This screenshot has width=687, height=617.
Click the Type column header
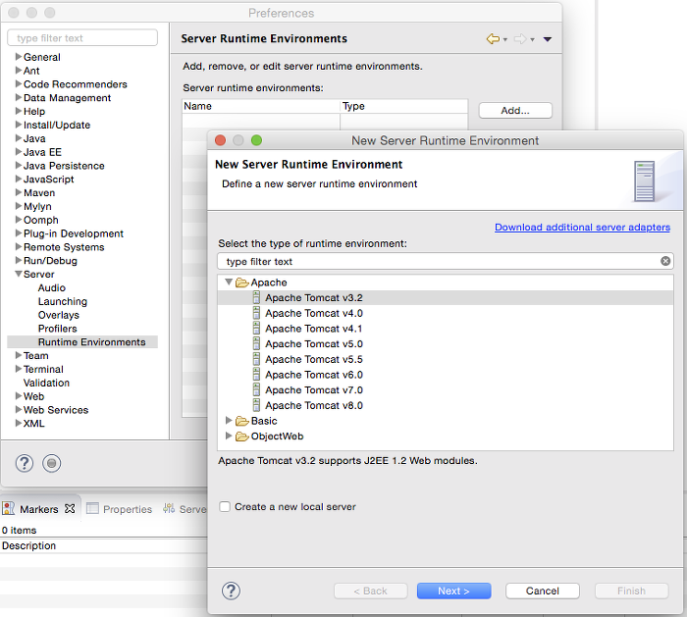(404, 106)
